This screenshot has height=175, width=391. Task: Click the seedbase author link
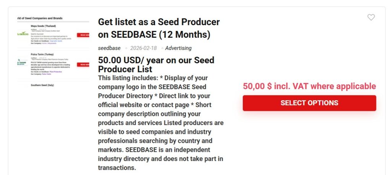point(109,48)
